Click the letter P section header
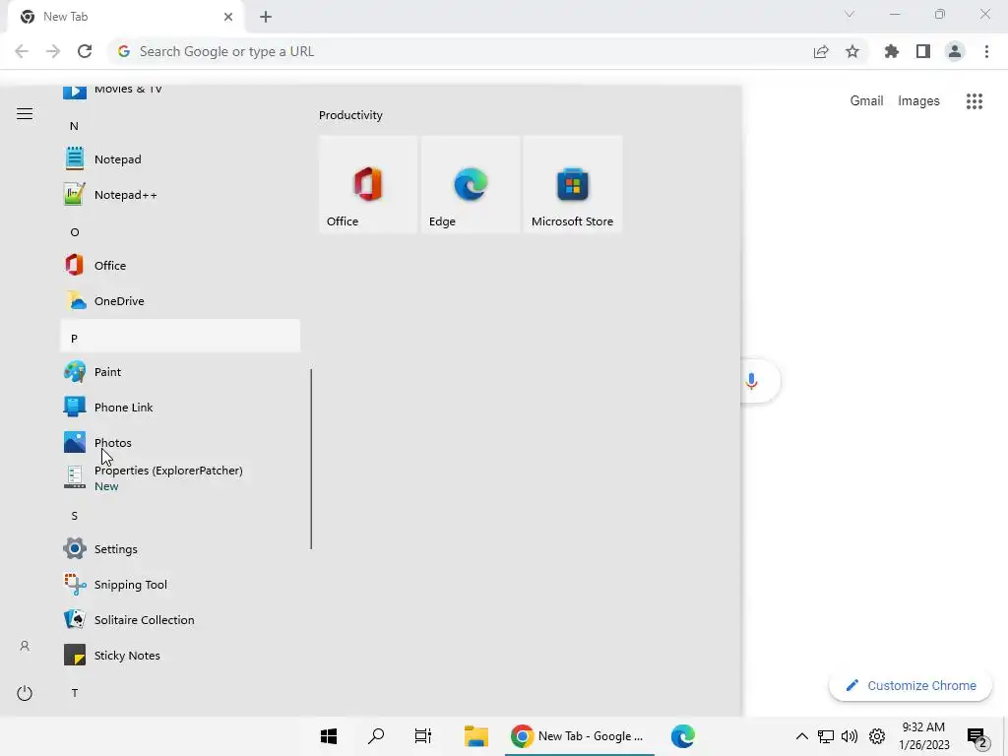1008x756 pixels. pos(180,339)
